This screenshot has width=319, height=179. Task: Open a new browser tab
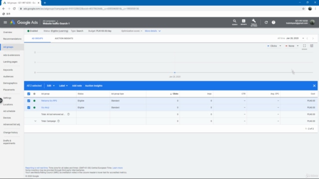(x=45, y=3)
